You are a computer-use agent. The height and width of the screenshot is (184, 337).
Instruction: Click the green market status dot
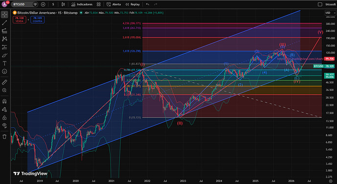[x=81, y=13]
